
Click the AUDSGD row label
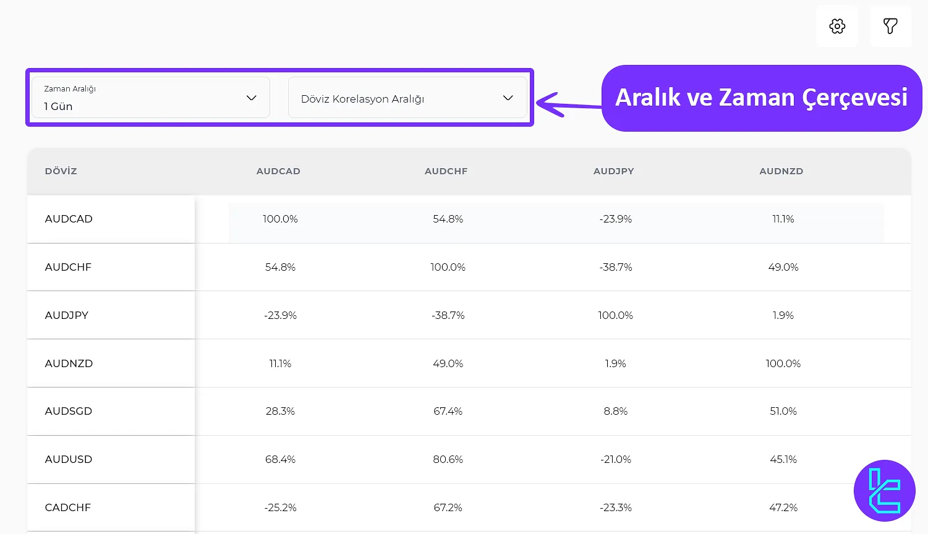(x=68, y=411)
